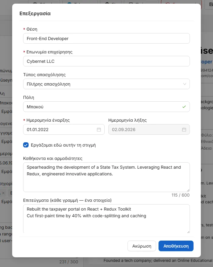Open the start date calendar icon
Viewport: 213px width, 267px height.
[99, 130]
